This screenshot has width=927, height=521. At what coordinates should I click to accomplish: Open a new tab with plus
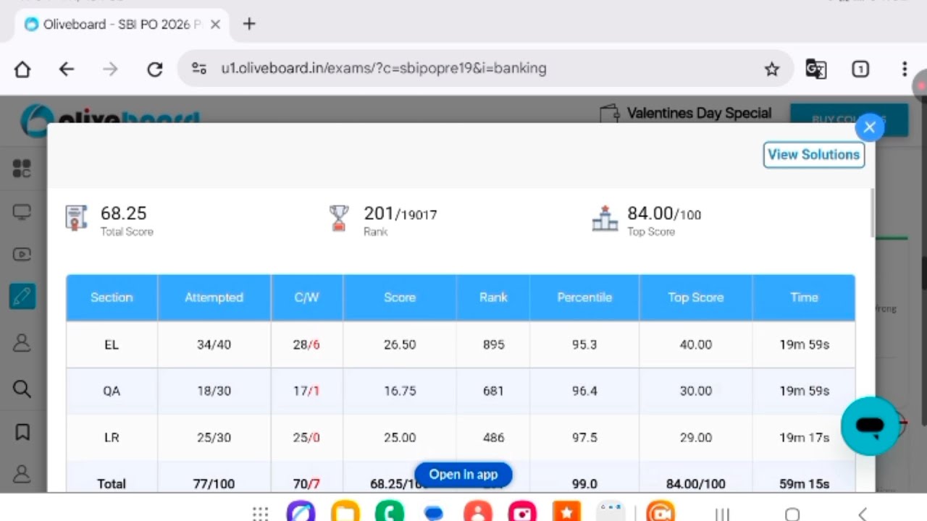point(249,24)
